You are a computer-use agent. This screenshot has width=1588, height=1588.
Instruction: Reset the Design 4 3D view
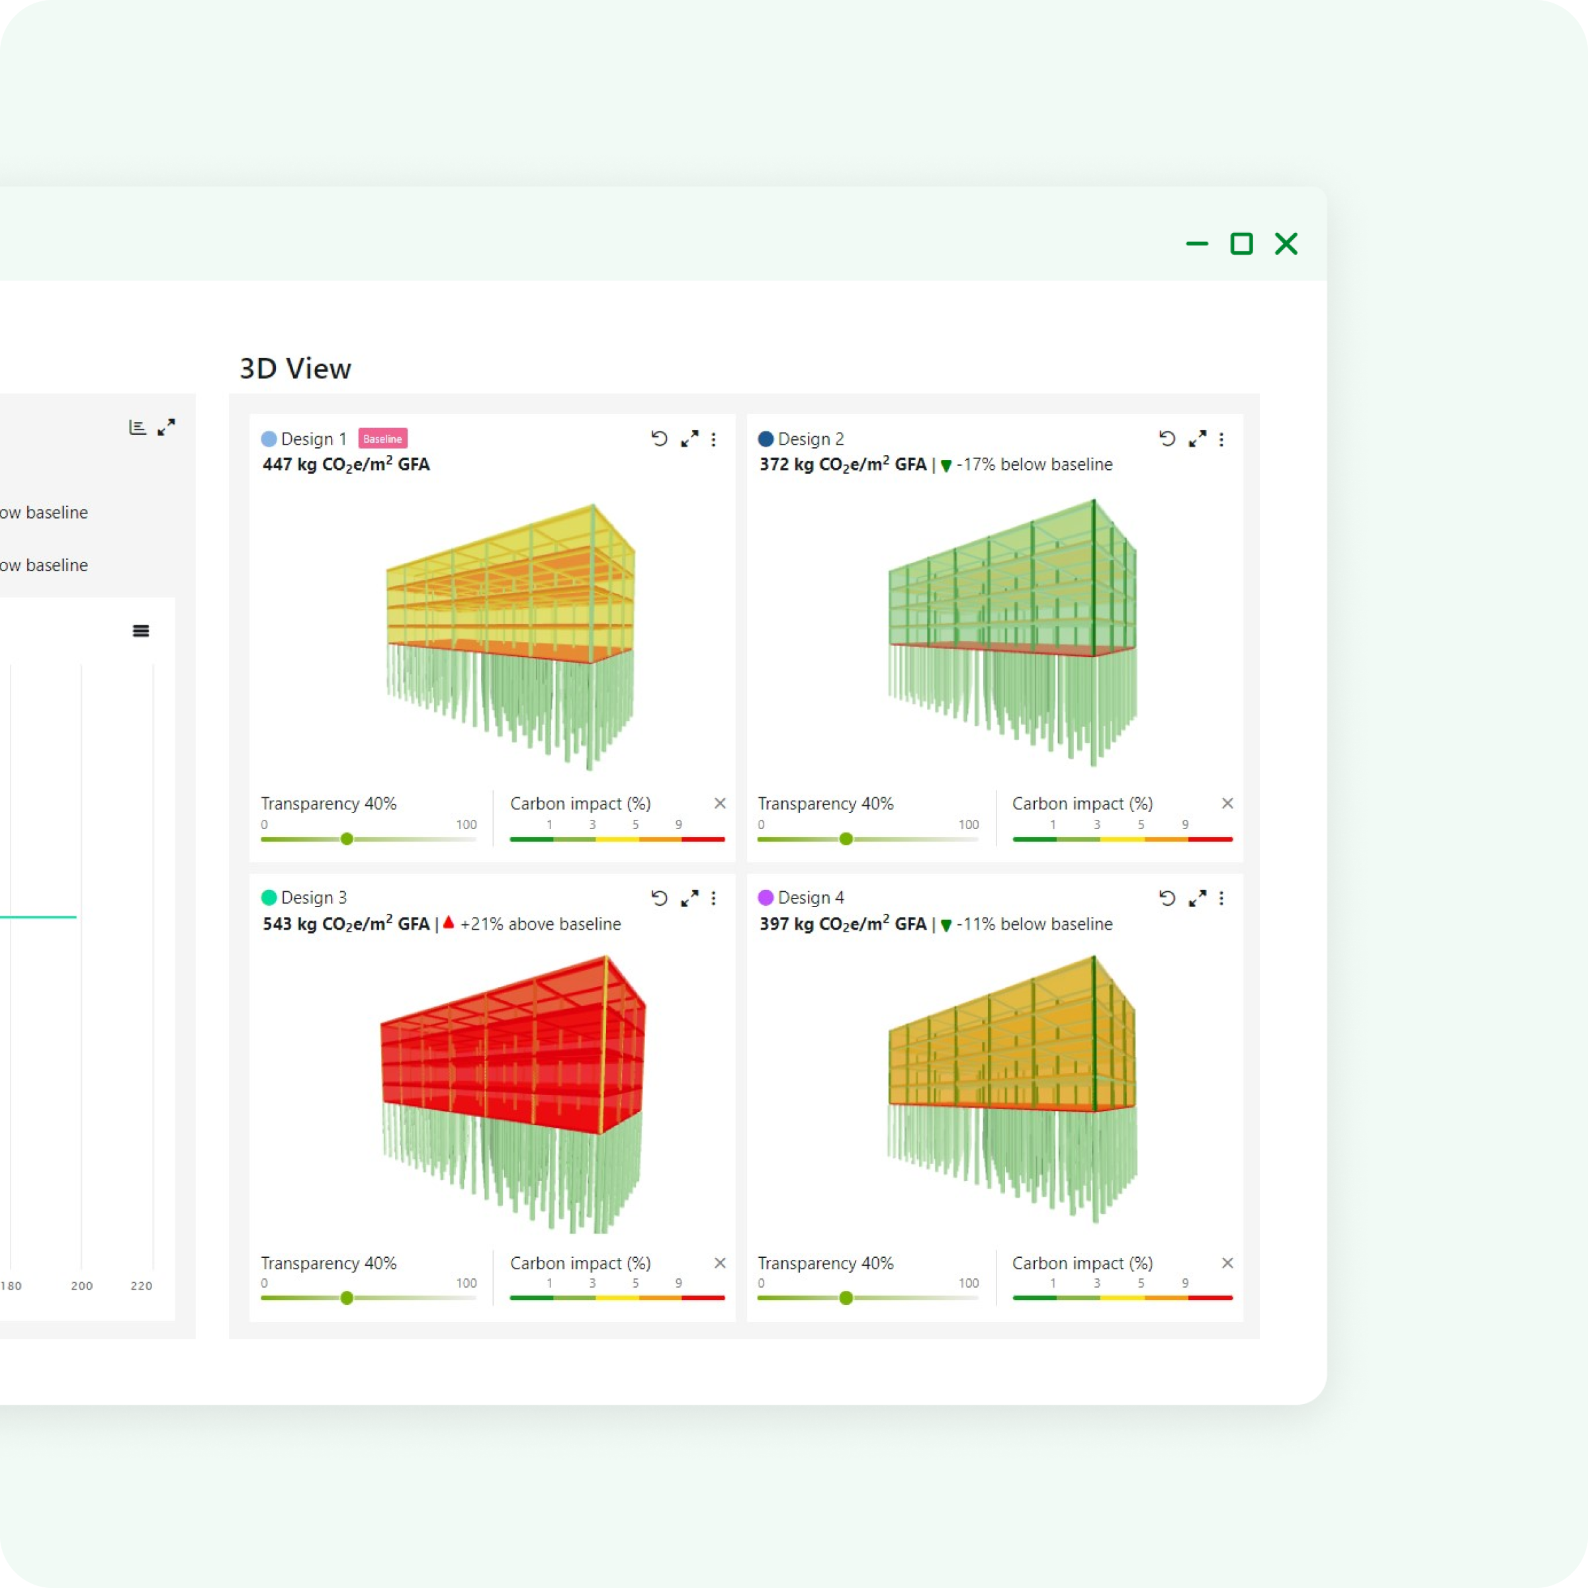pyautogui.click(x=1167, y=899)
